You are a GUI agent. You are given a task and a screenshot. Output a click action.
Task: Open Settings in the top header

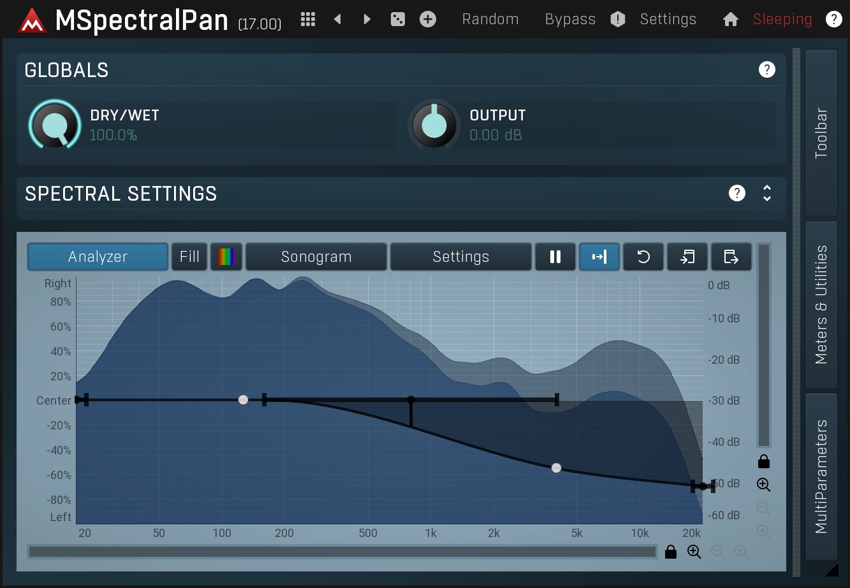click(x=668, y=20)
